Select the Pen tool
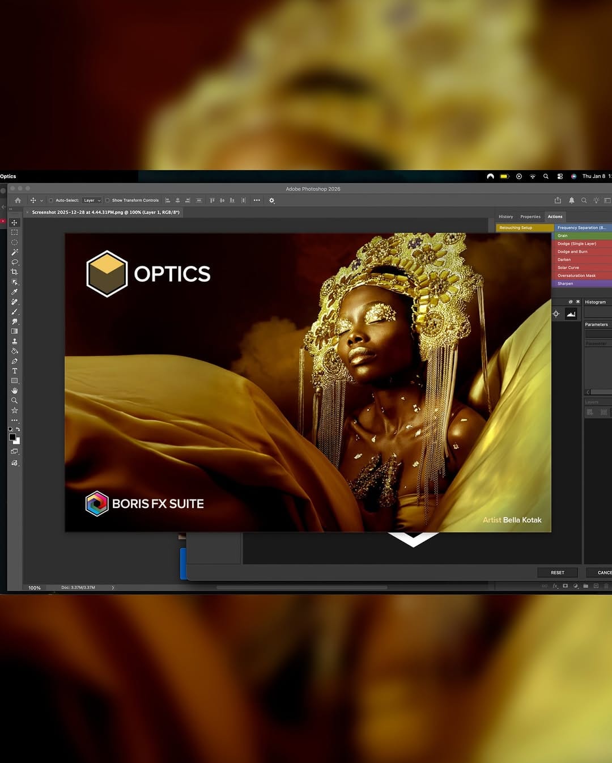The width and height of the screenshot is (612, 763). click(x=15, y=361)
